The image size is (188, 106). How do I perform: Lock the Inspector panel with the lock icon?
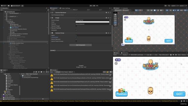coord(110,8)
